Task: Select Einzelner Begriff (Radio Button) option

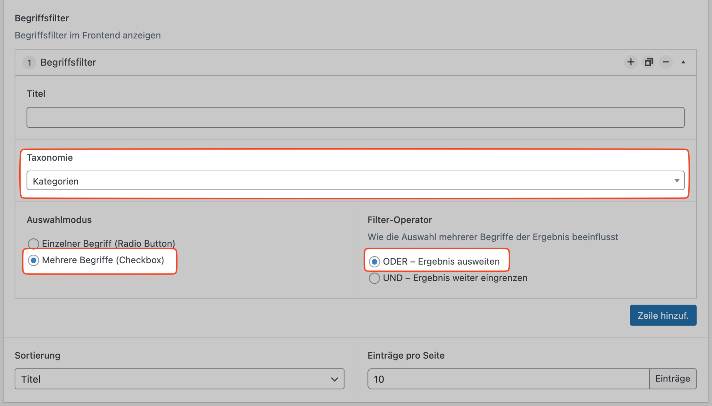Action: [33, 244]
